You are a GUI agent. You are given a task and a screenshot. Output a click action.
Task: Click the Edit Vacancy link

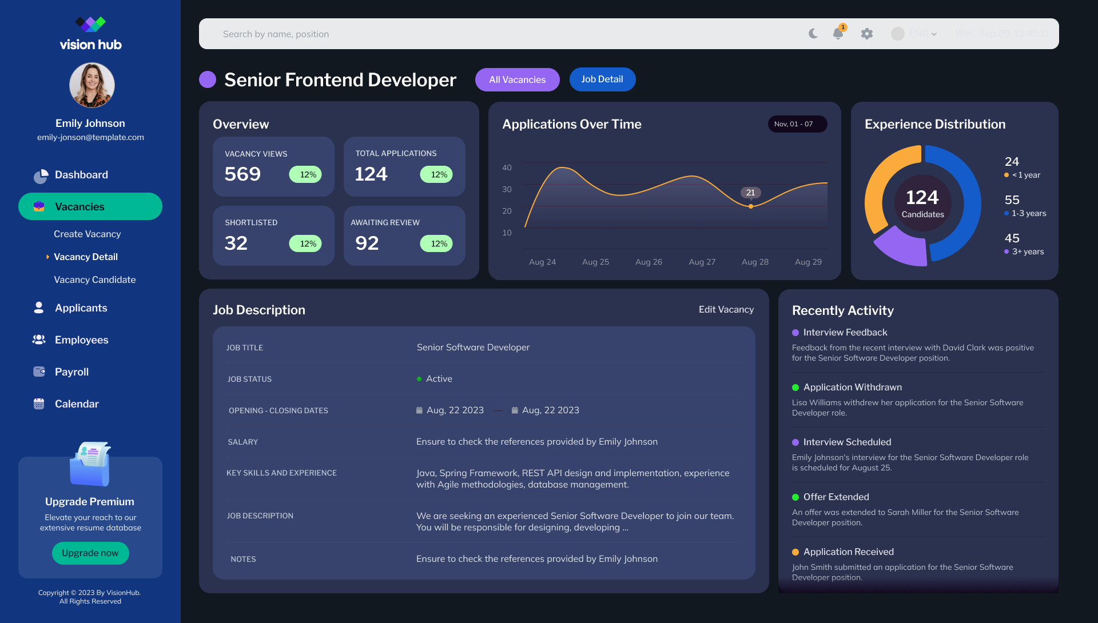click(x=726, y=309)
